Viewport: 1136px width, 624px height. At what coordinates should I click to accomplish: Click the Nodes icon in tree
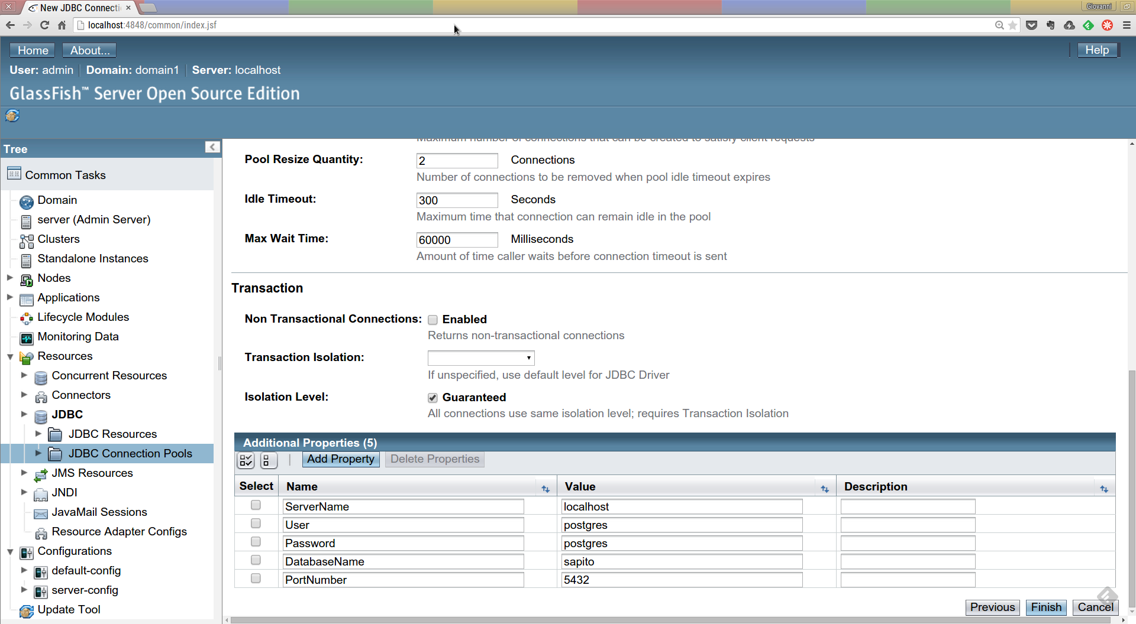pyautogui.click(x=27, y=280)
